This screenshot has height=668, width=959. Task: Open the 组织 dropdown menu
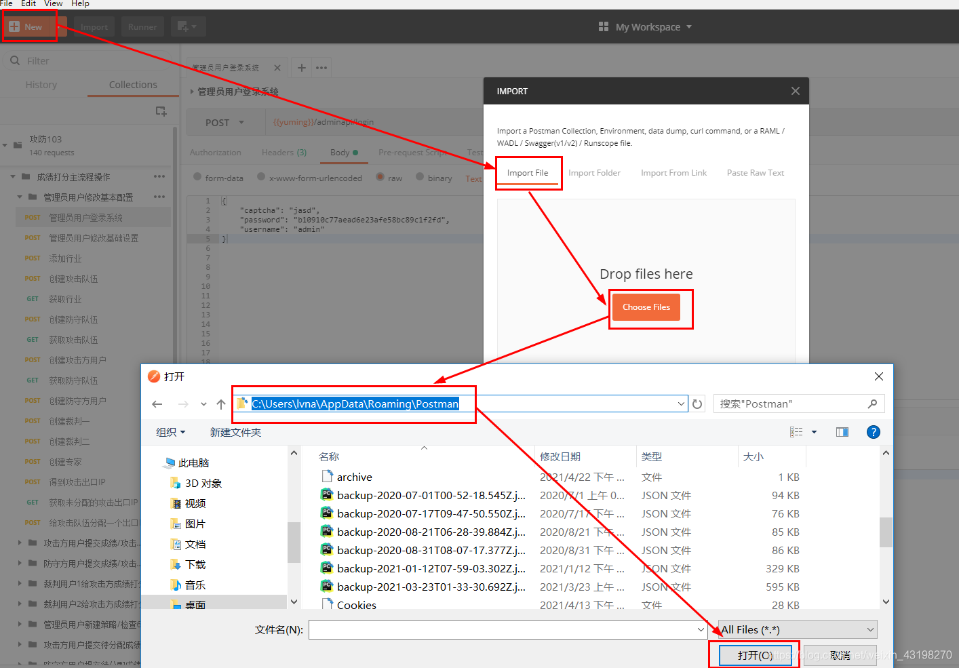(x=170, y=432)
